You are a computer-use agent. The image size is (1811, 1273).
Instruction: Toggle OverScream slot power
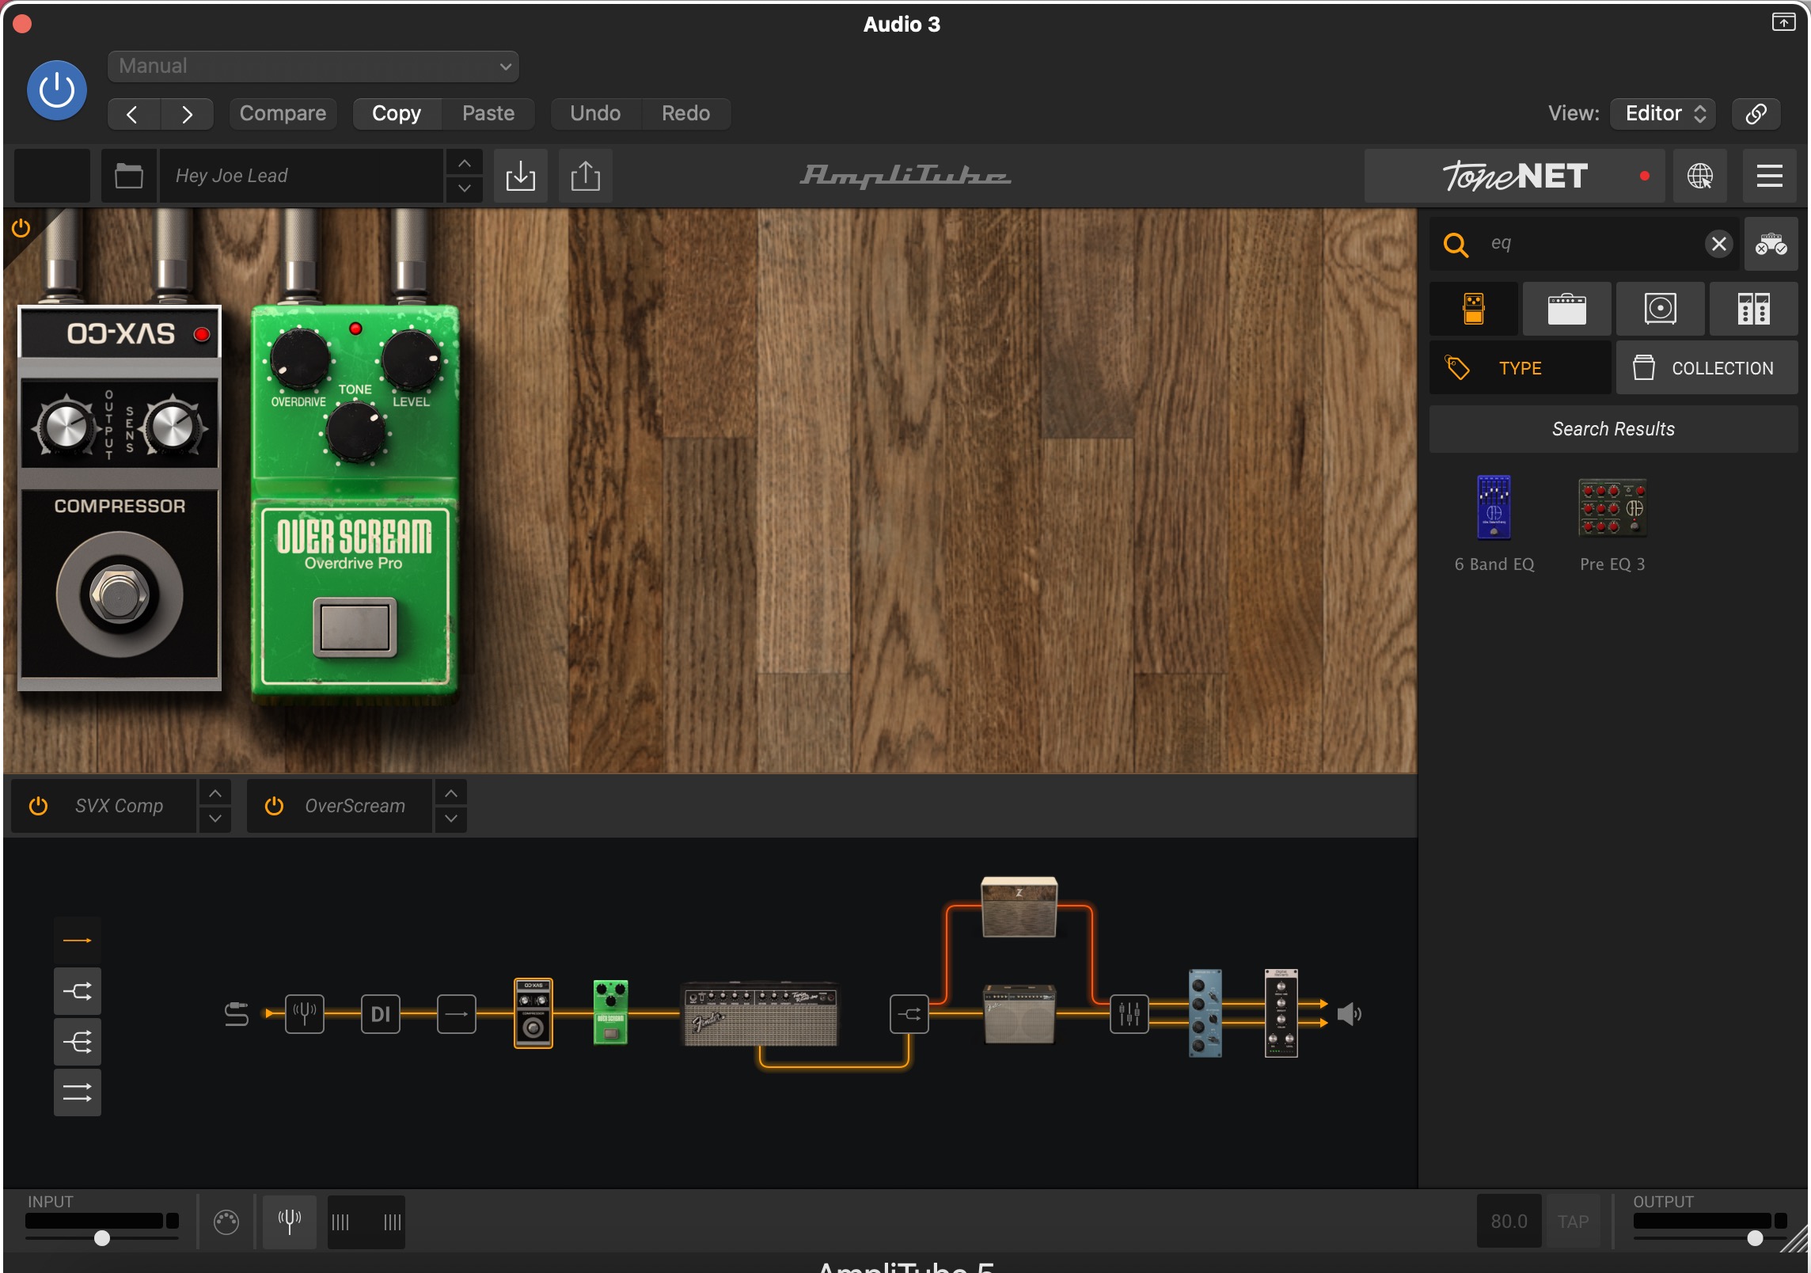[x=274, y=806]
